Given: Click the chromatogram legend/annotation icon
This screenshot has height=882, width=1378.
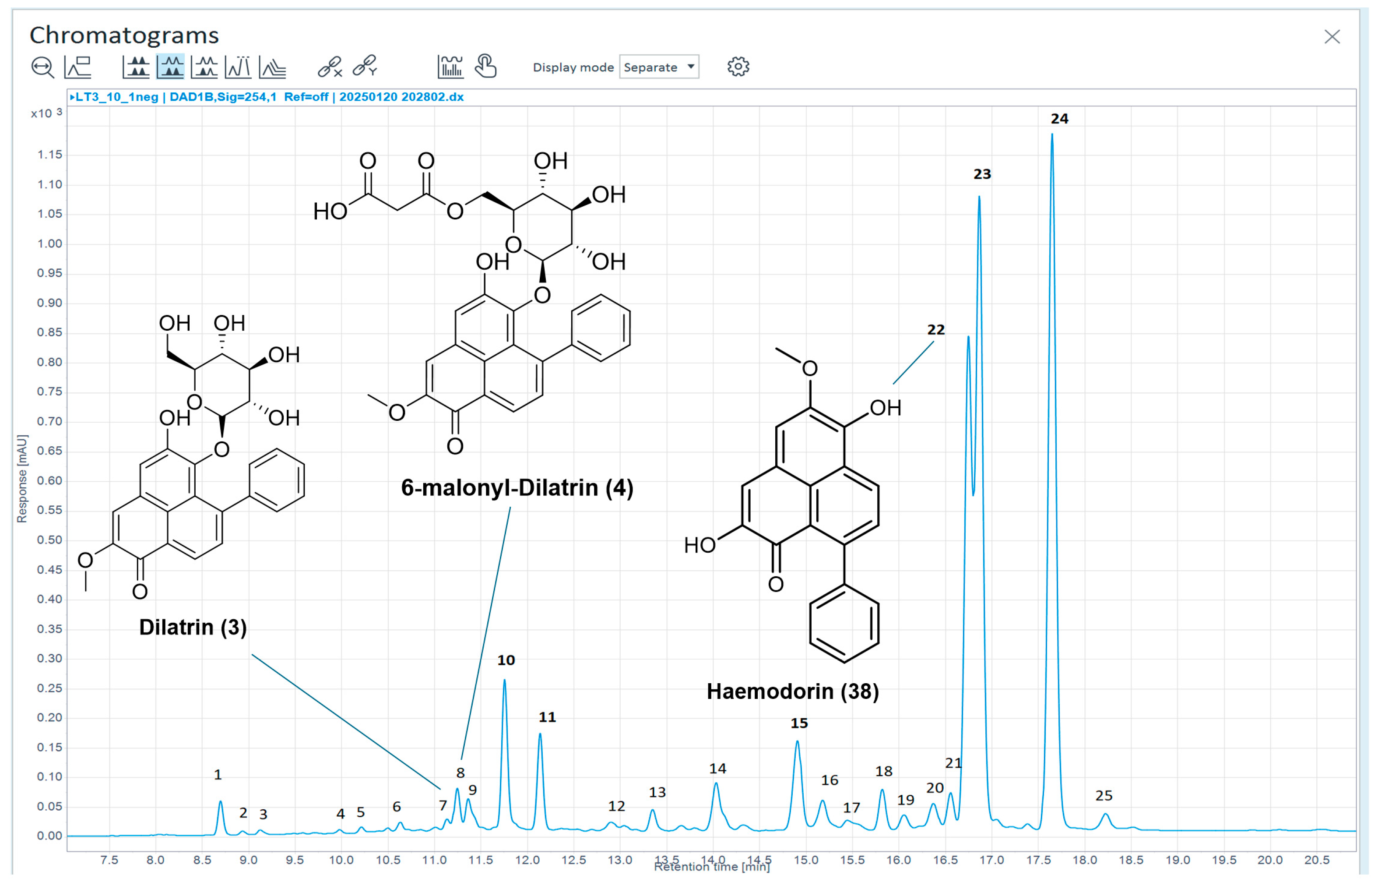Looking at the screenshot, I should [78, 67].
